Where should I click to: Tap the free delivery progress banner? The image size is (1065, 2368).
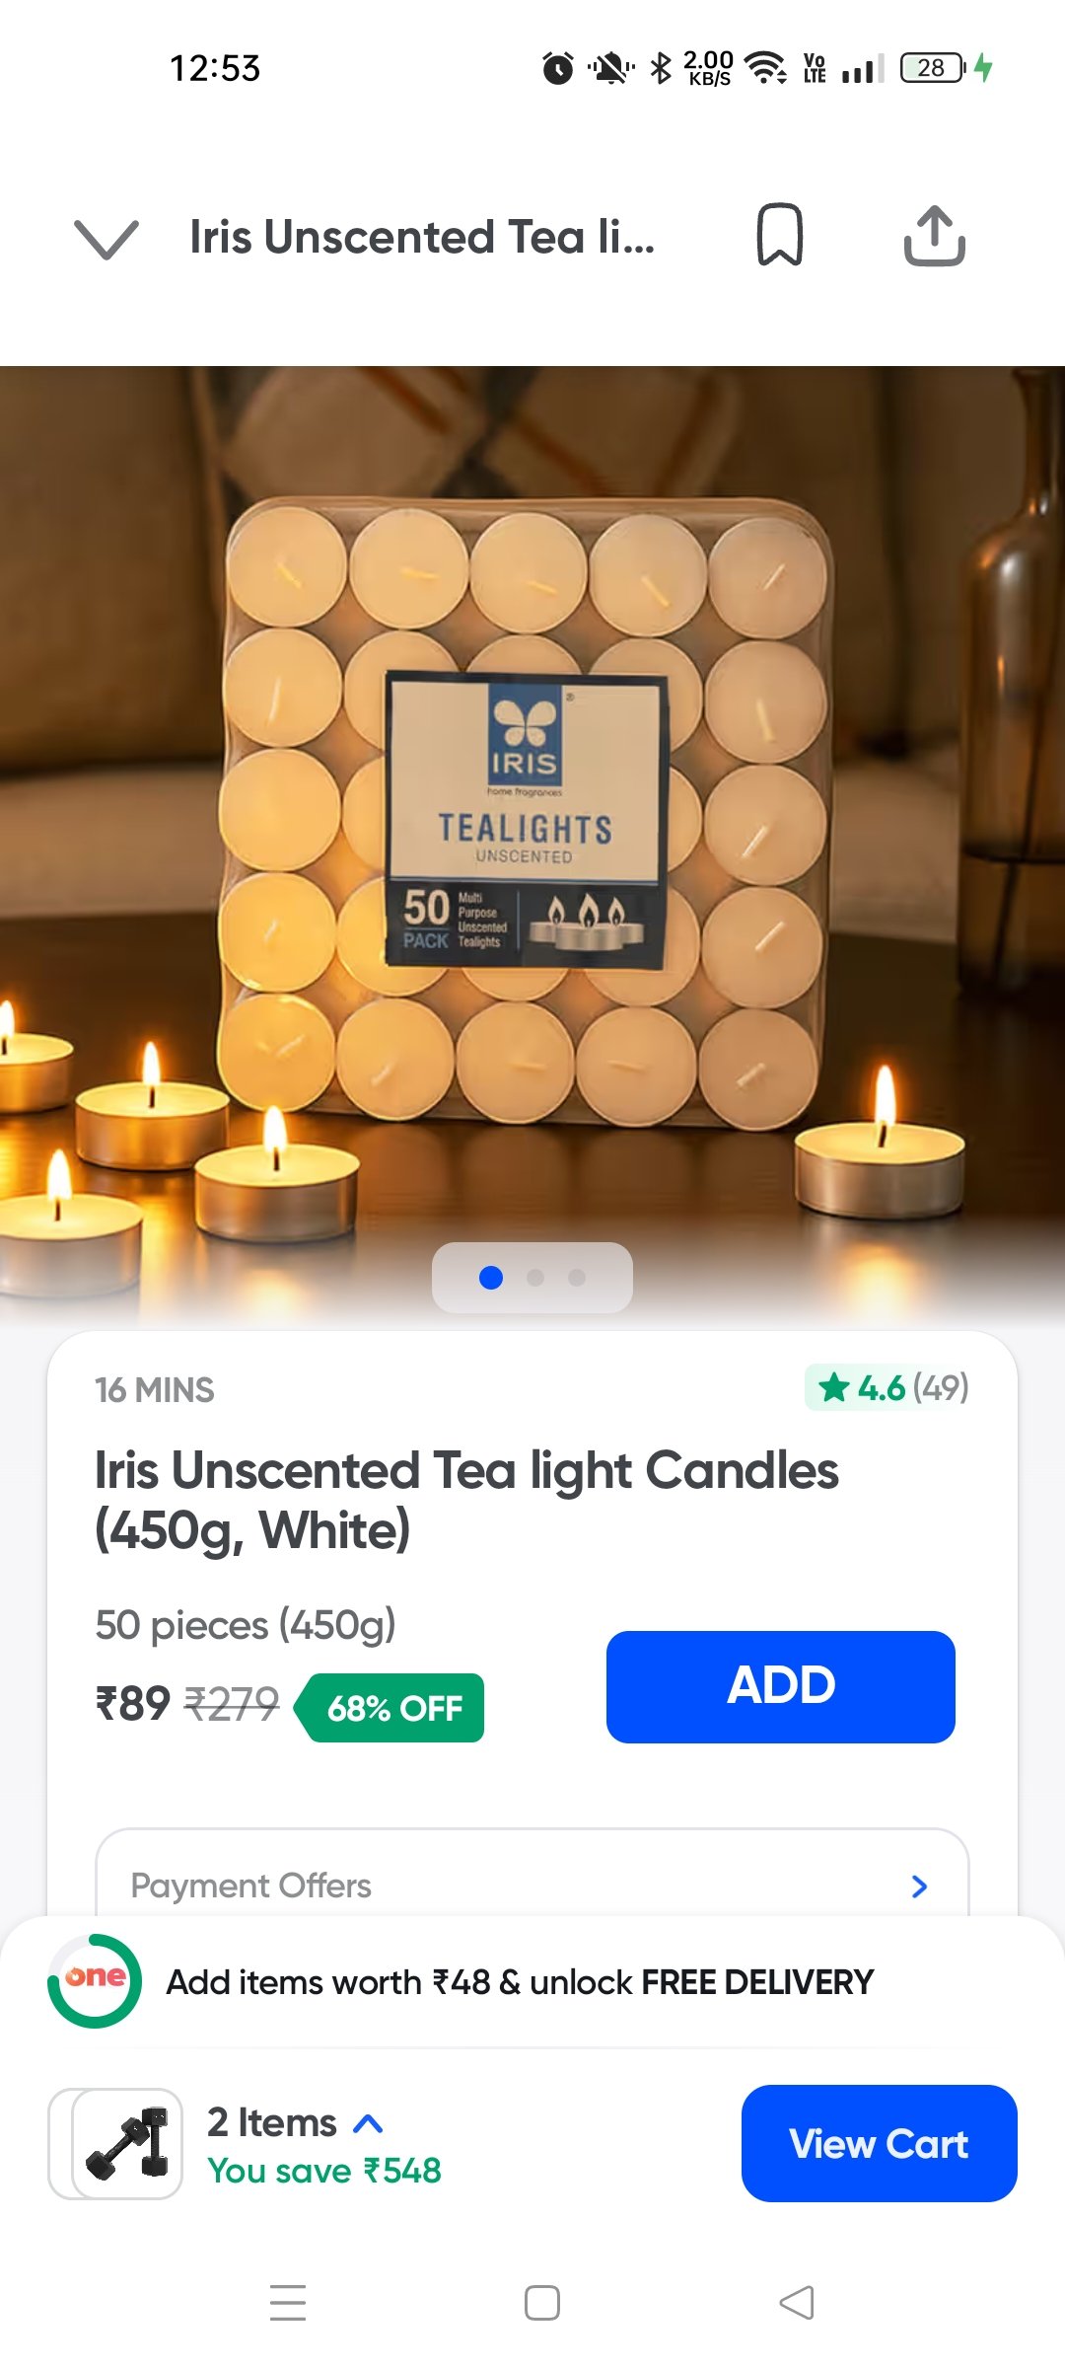pyautogui.click(x=532, y=1981)
